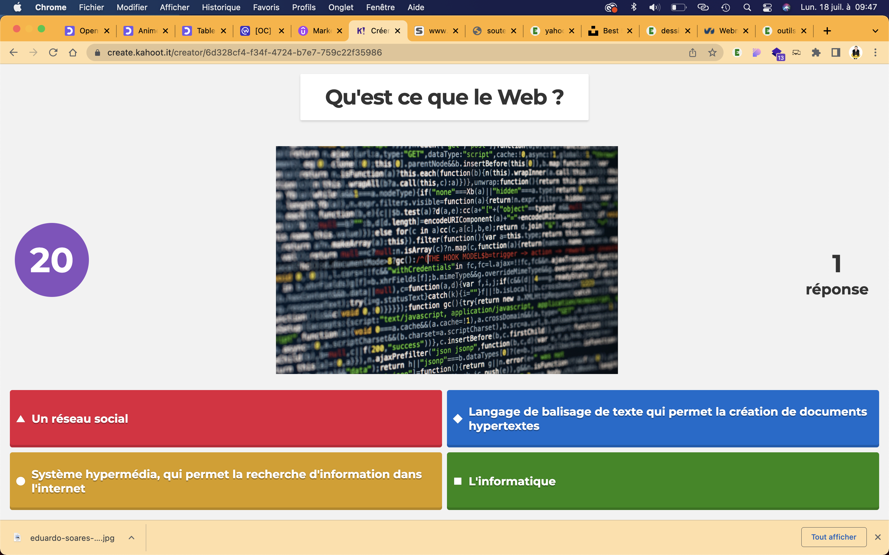Screen dimensions: 889x555
Task: Select red answer Un réseau social
Action: pos(226,418)
